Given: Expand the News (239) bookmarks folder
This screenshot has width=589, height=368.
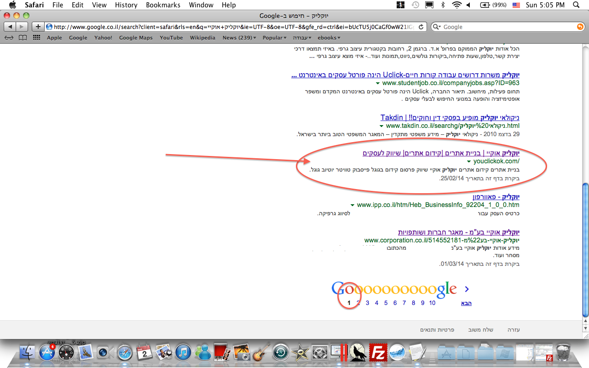Looking at the screenshot, I should pyautogui.click(x=239, y=38).
